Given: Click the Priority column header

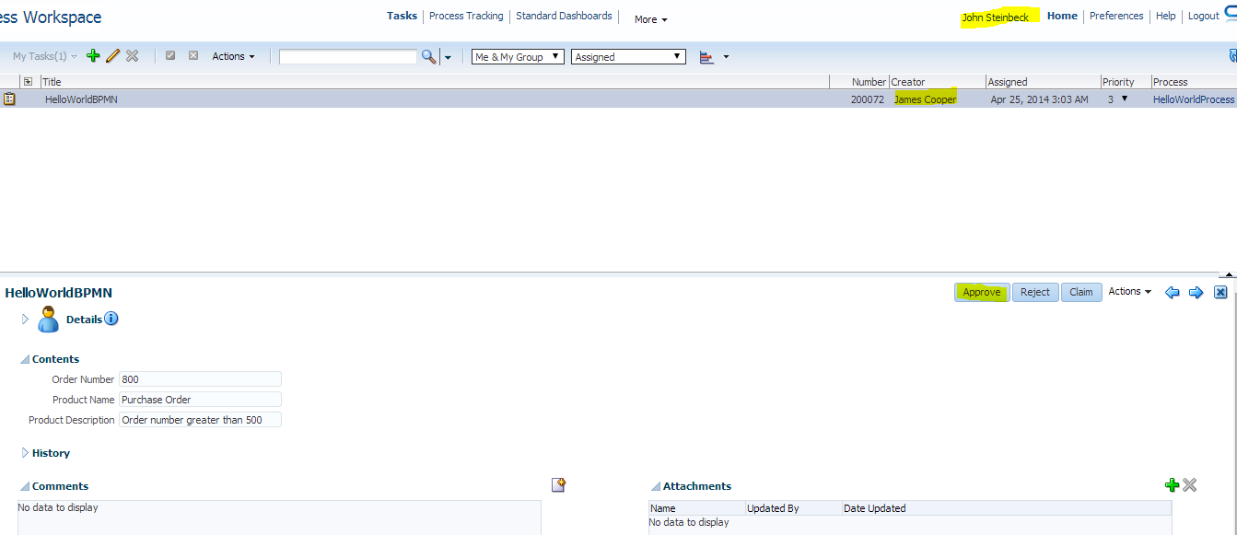Looking at the screenshot, I should (x=1126, y=82).
